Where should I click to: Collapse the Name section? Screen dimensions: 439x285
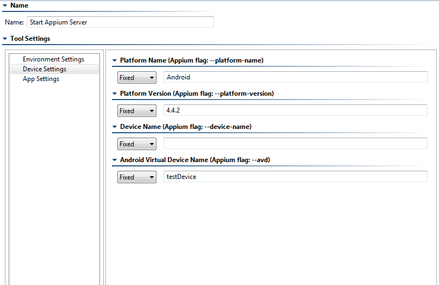click(x=5, y=5)
